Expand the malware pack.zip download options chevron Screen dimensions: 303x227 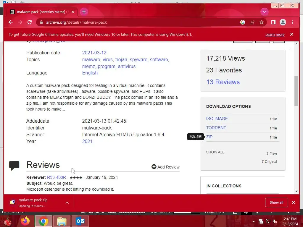[x=67, y=203]
